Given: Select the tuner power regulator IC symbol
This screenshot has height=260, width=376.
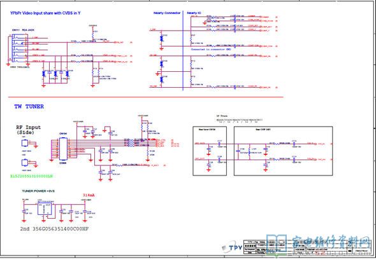Looking at the screenshot, I should coord(45,209).
